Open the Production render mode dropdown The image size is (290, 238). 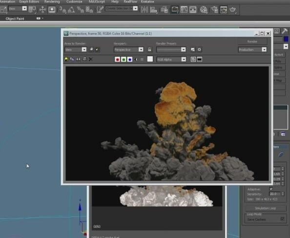click(x=252, y=49)
